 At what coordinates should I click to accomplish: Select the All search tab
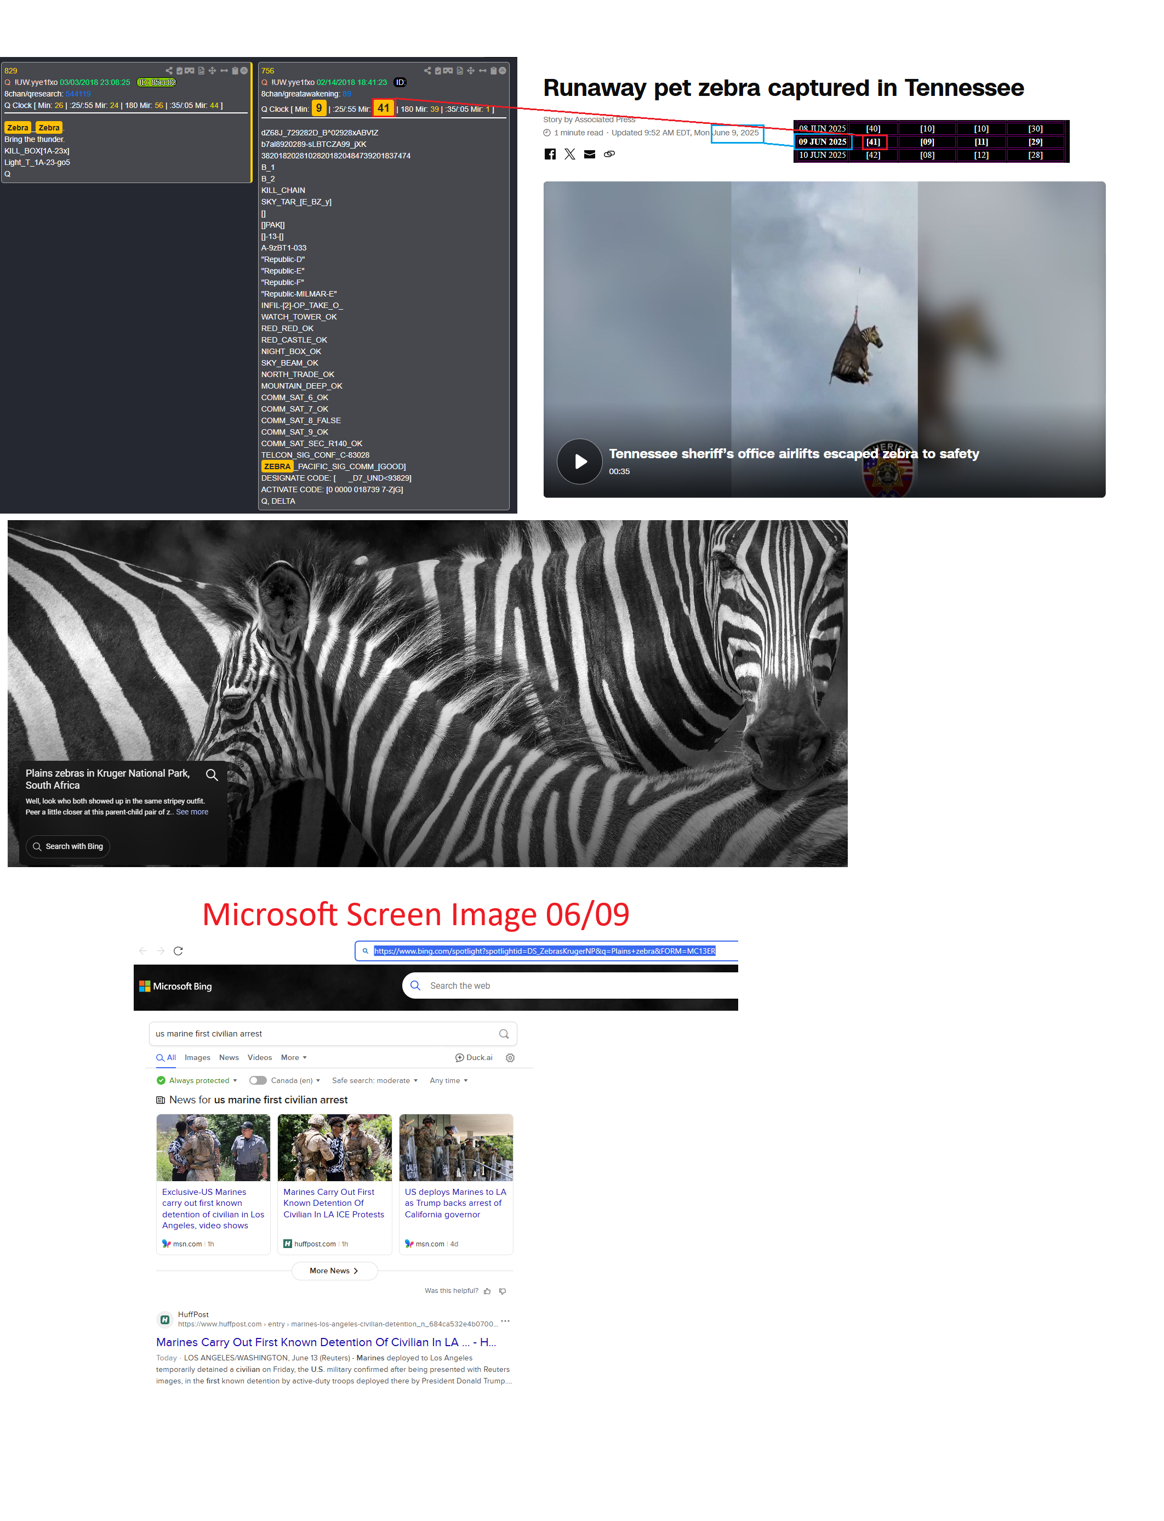[x=166, y=1057]
